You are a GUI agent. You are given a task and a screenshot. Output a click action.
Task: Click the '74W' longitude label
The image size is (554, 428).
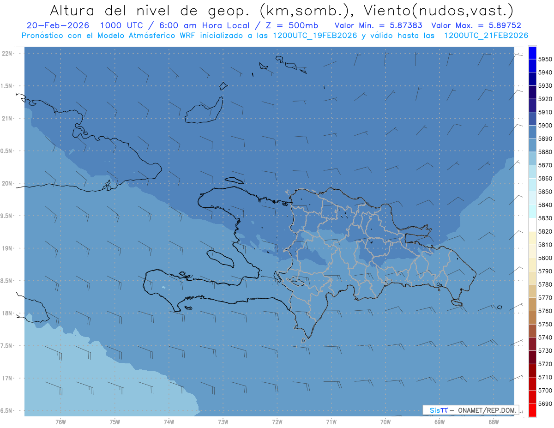click(x=169, y=422)
